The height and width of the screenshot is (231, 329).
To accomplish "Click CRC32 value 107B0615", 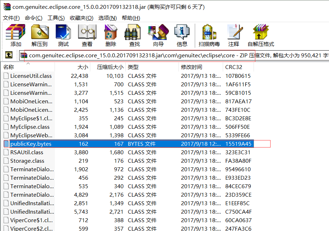I will [x=238, y=76].
